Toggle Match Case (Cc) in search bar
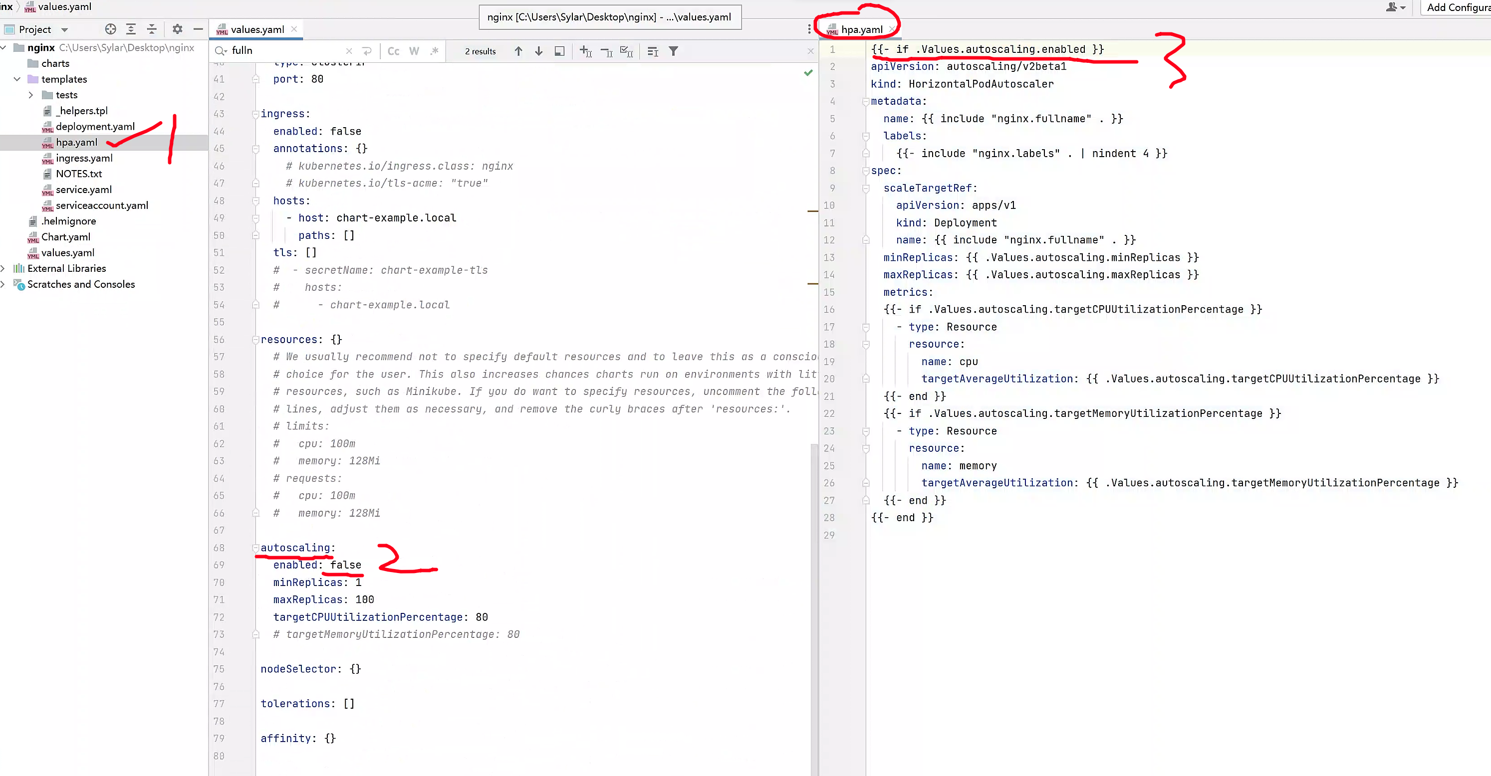Image resolution: width=1491 pixels, height=776 pixels. (393, 51)
